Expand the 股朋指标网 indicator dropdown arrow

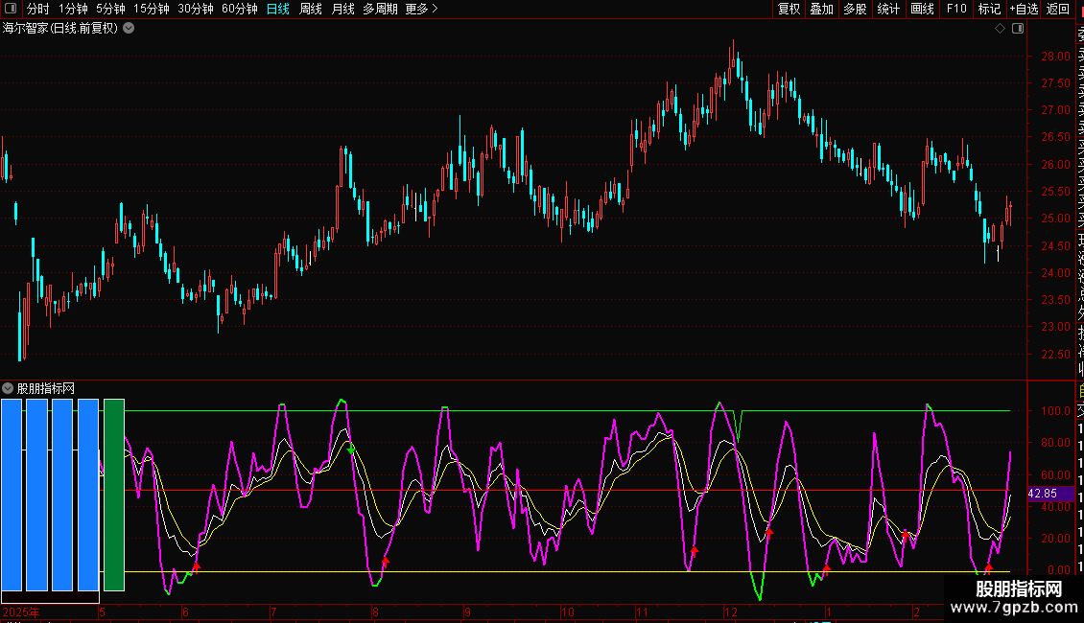(x=9, y=388)
